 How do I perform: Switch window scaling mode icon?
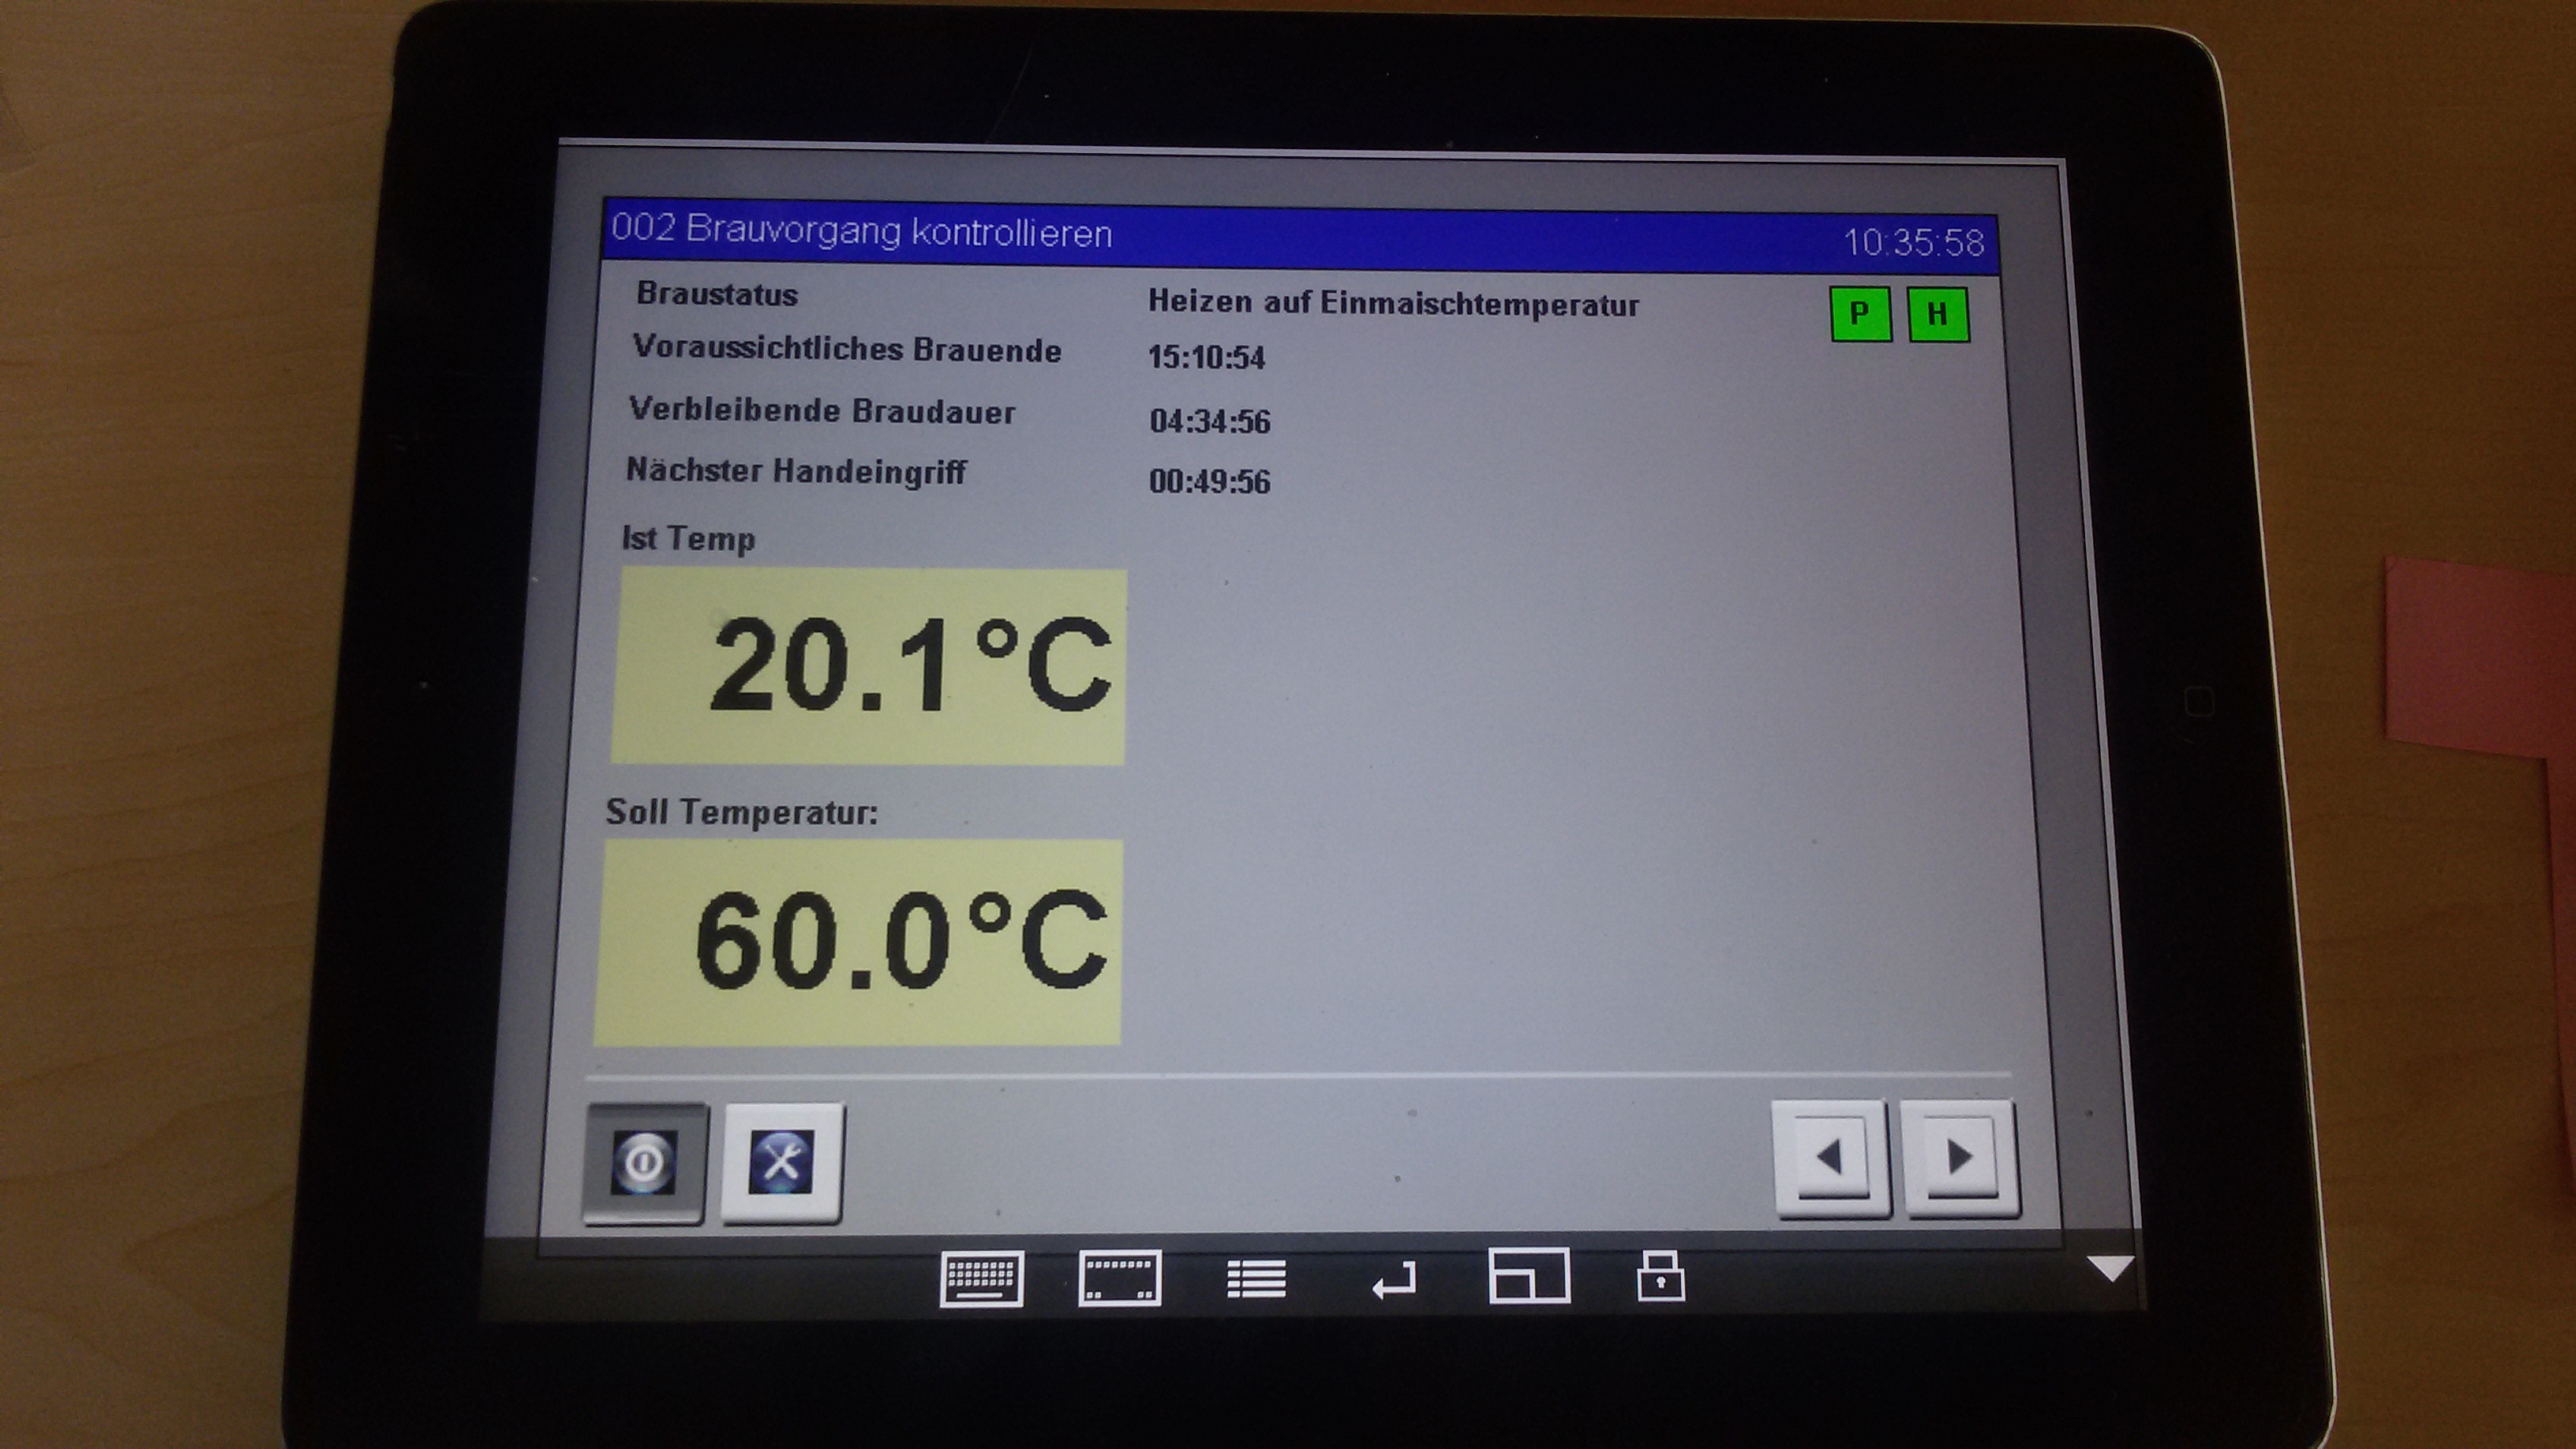(1529, 1276)
